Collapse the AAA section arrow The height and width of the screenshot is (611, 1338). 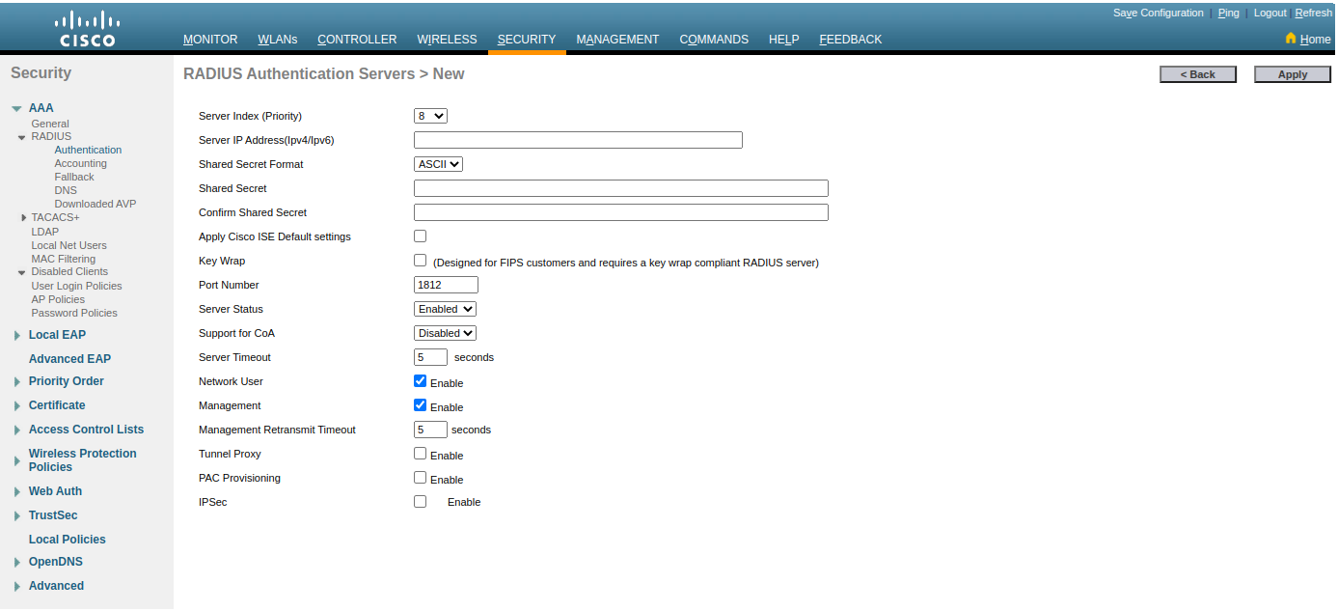point(16,109)
